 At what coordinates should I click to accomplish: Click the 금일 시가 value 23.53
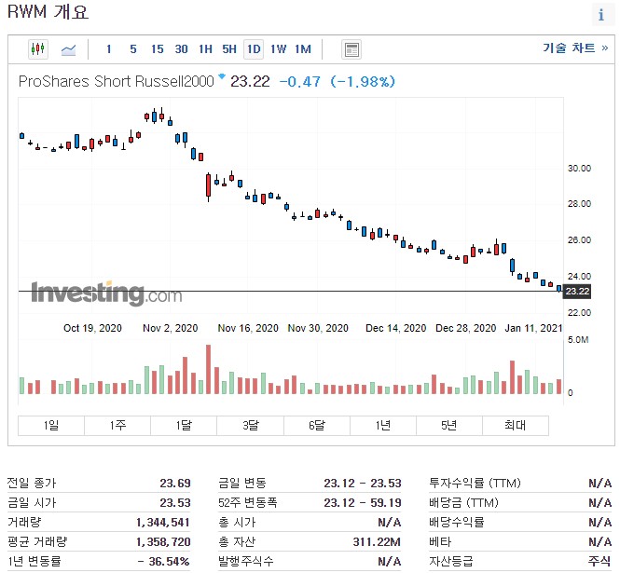(x=175, y=503)
